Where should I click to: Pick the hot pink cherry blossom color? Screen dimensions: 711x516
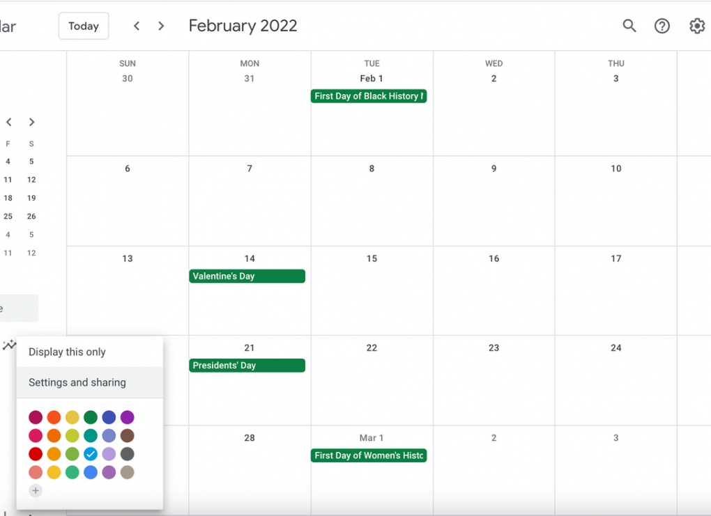pos(36,435)
